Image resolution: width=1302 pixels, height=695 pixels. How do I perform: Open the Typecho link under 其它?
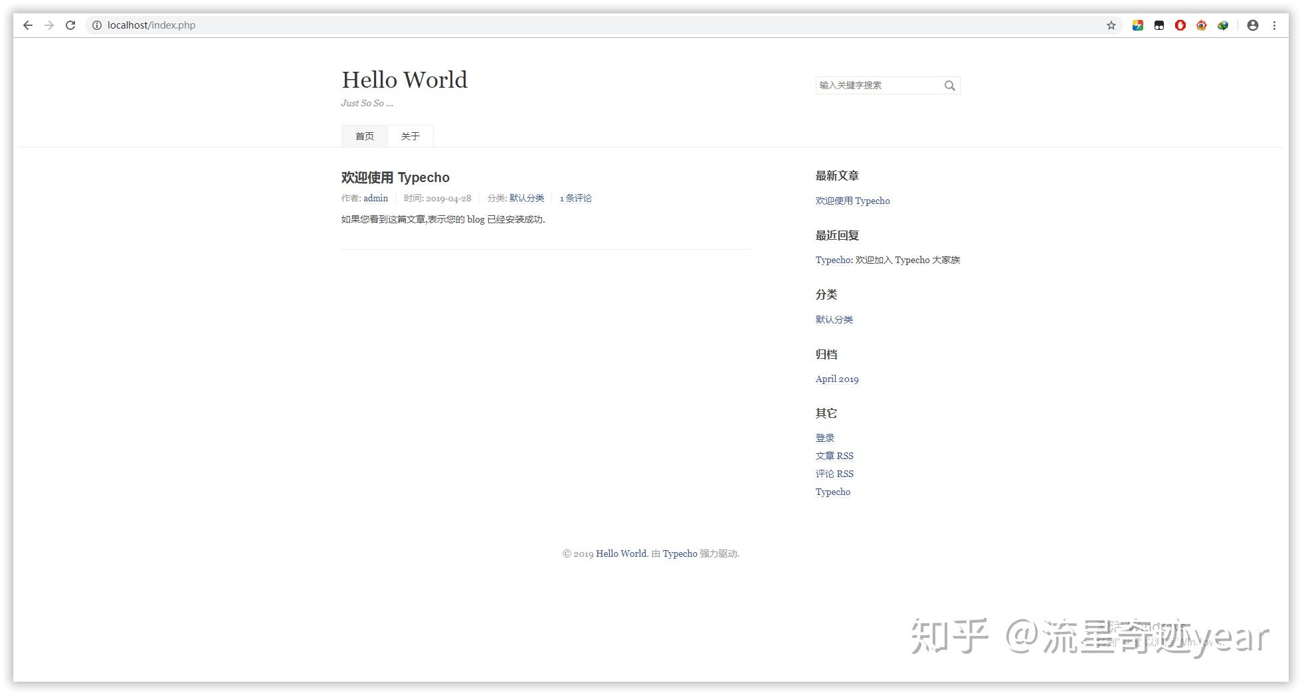point(833,492)
